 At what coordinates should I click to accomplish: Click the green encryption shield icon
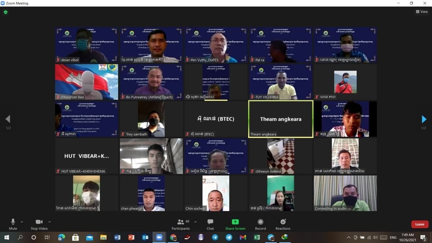5,12
